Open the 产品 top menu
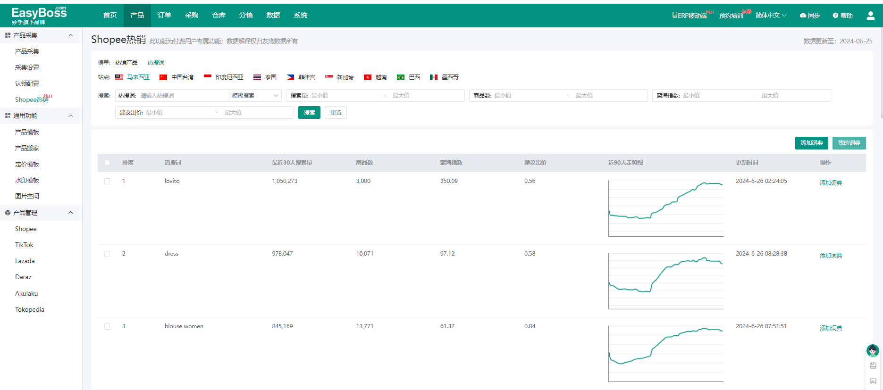Viewport: 883px width, 390px height. coord(137,16)
